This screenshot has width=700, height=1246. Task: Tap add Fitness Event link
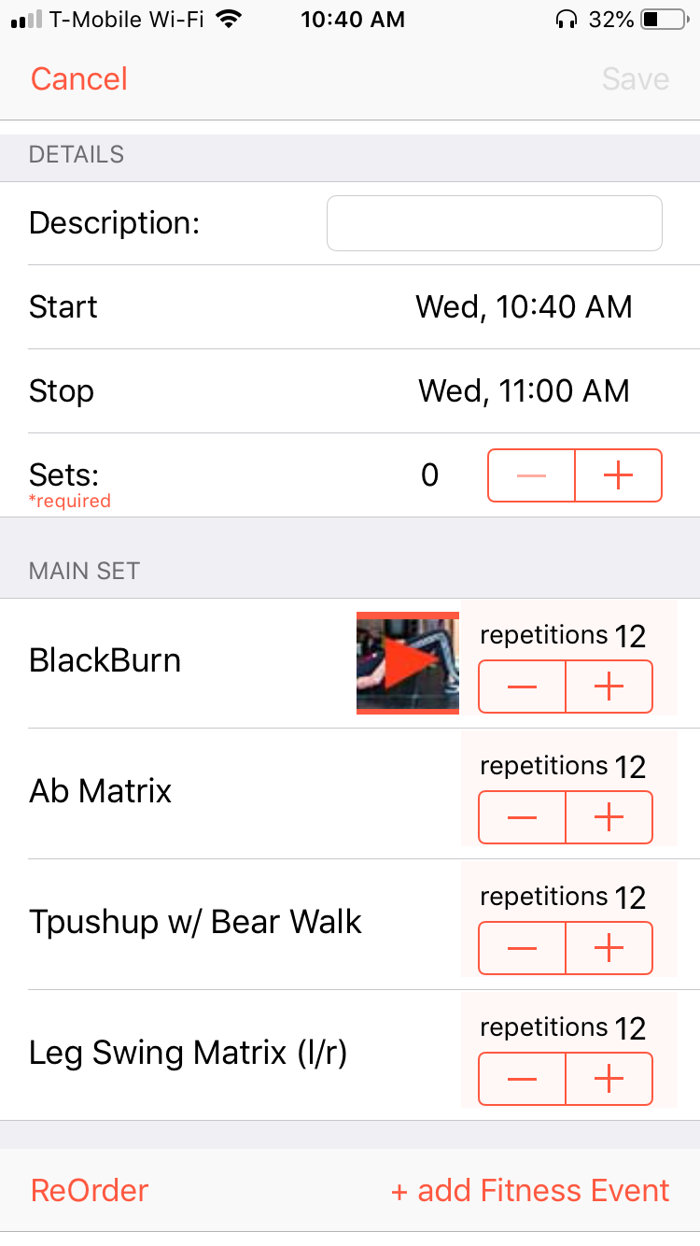point(530,1190)
